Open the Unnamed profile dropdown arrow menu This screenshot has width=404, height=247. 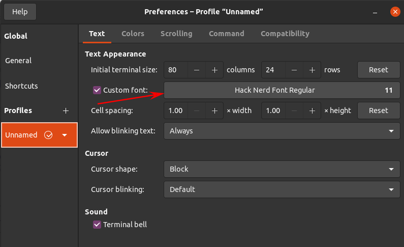point(65,135)
